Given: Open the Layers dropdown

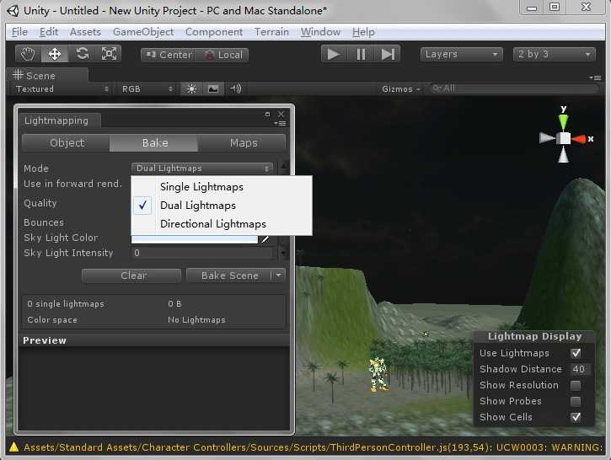Looking at the screenshot, I should pyautogui.click(x=461, y=54).
